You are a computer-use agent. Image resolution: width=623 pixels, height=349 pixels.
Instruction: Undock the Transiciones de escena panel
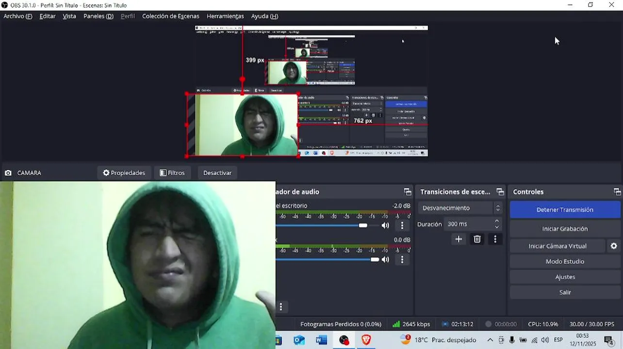(x=500, y=192)
